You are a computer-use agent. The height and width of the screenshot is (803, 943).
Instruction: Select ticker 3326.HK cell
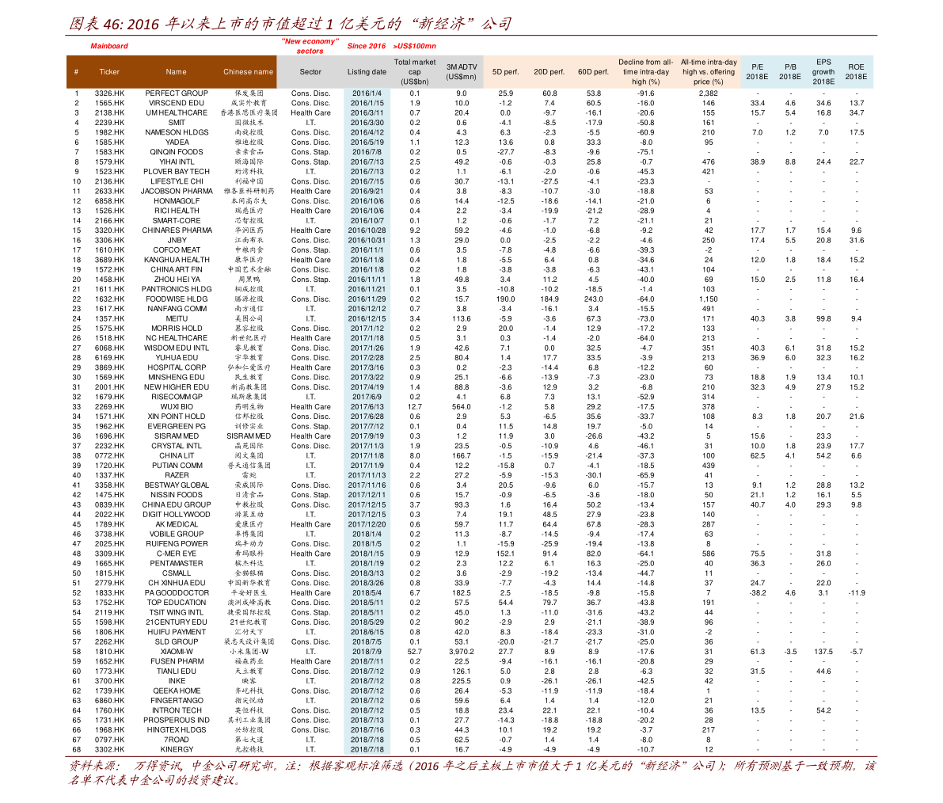[x=108, y=93]
